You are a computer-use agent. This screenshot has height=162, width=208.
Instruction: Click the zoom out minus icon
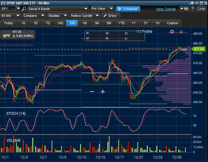92,91
